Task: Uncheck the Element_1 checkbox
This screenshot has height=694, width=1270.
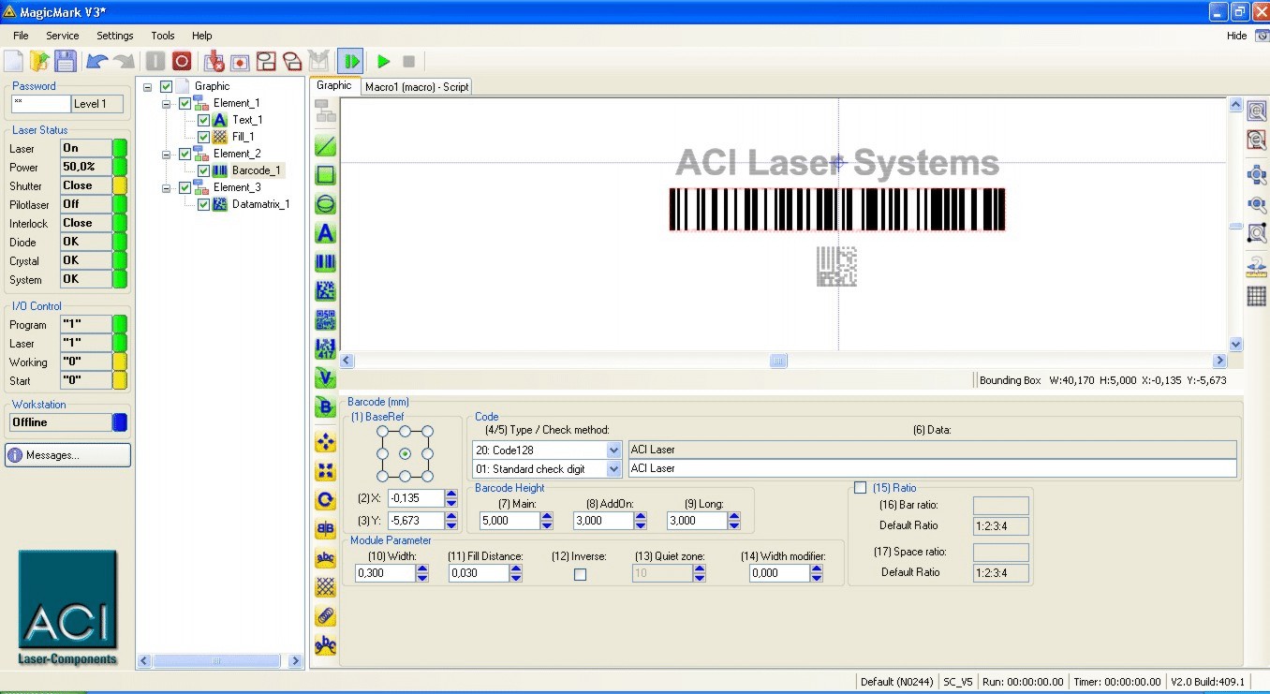Action: [185, 103]
